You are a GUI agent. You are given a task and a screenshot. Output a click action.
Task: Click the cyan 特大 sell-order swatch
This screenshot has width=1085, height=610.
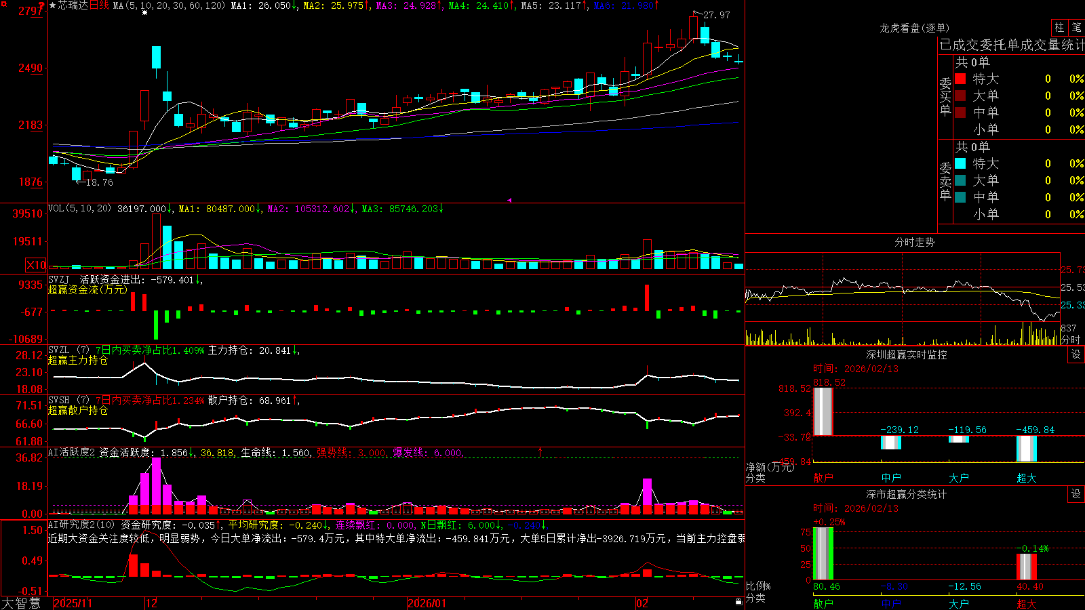960,163
